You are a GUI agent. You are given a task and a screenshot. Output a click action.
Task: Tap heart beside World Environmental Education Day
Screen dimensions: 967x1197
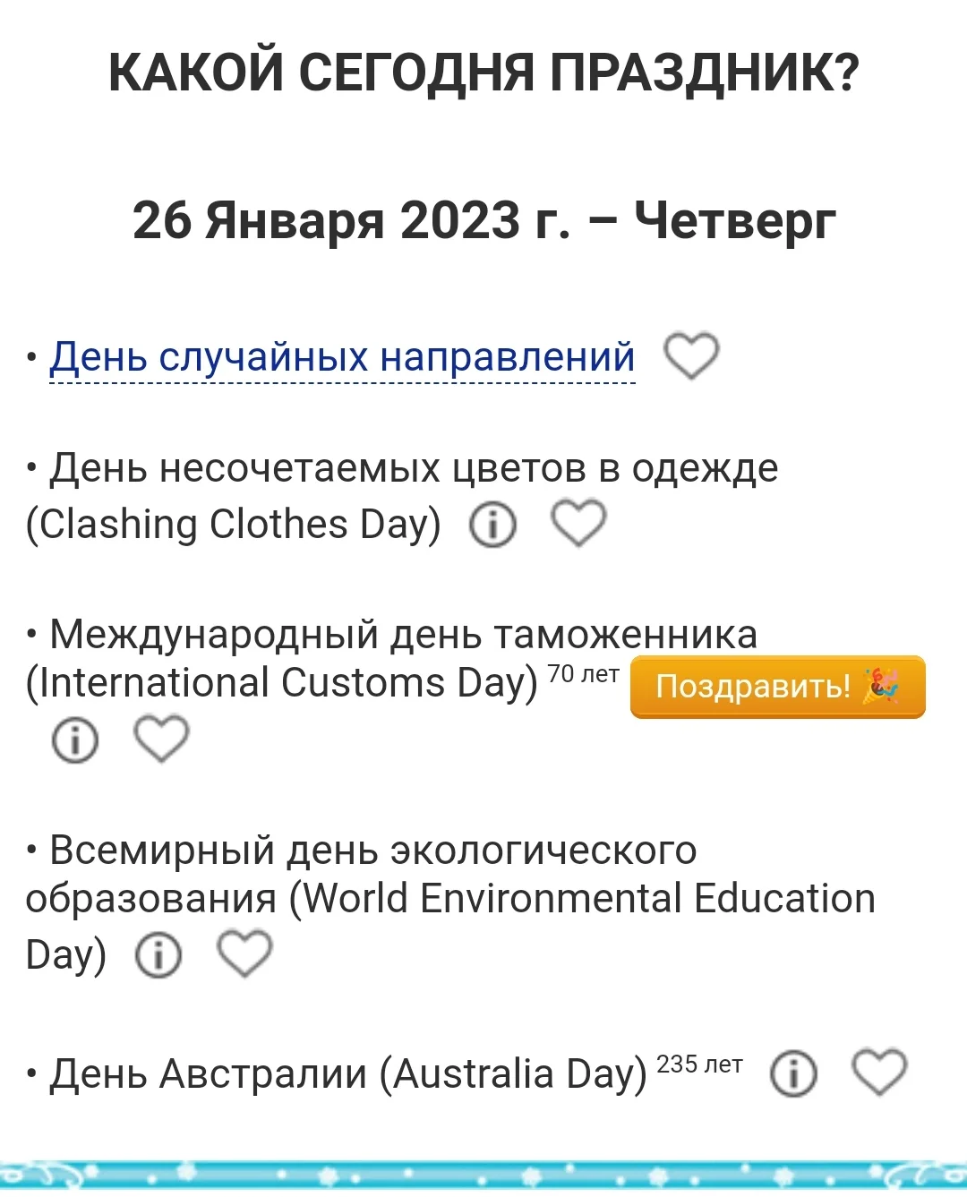pyautogui.click(x=244, y=953)
